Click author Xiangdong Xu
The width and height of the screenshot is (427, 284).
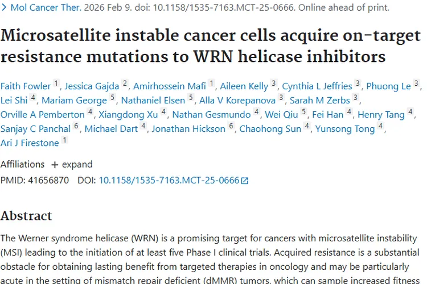pos(128,115)
